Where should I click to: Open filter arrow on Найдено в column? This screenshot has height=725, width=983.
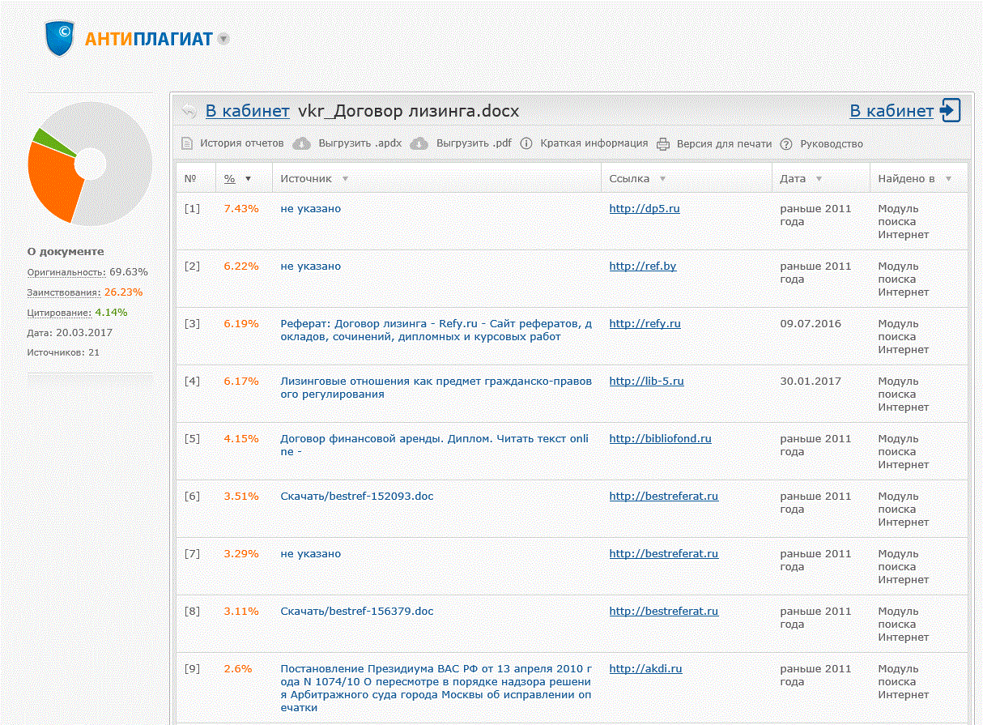948,178
